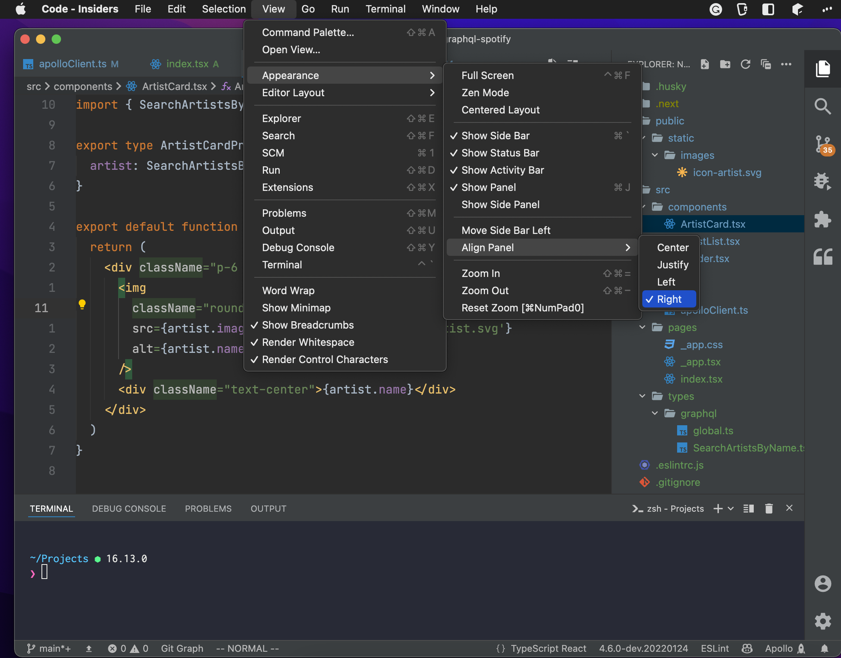Open Search from the activity bar

[823, 106]
